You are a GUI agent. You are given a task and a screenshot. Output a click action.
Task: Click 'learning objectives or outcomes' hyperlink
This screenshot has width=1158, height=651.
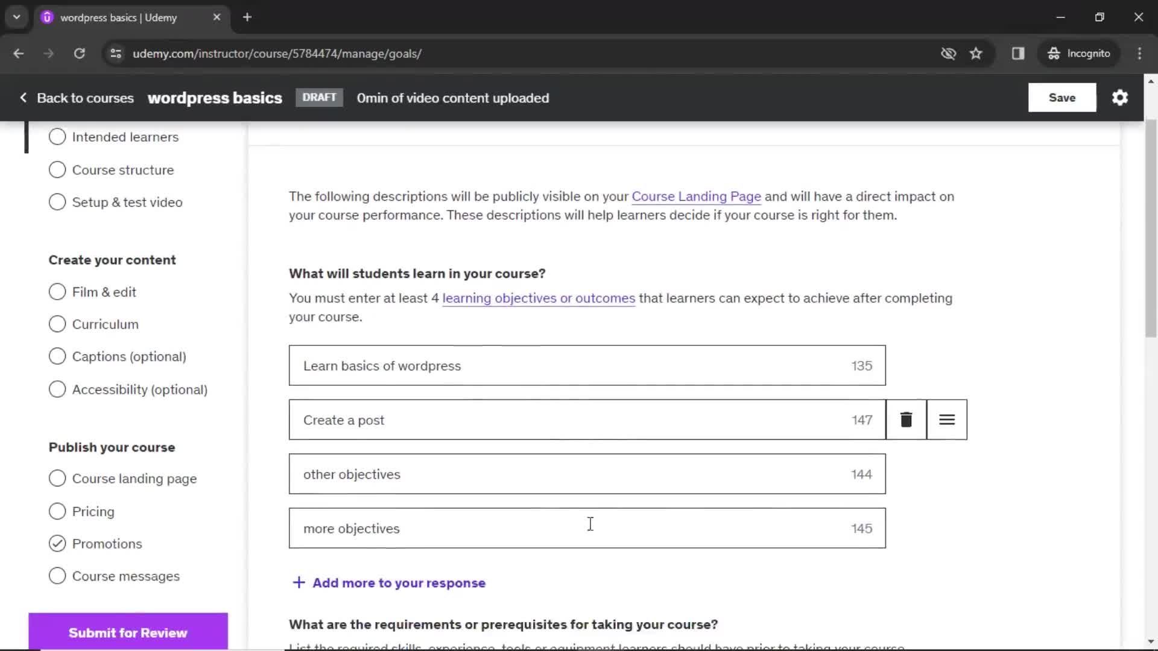539,298
